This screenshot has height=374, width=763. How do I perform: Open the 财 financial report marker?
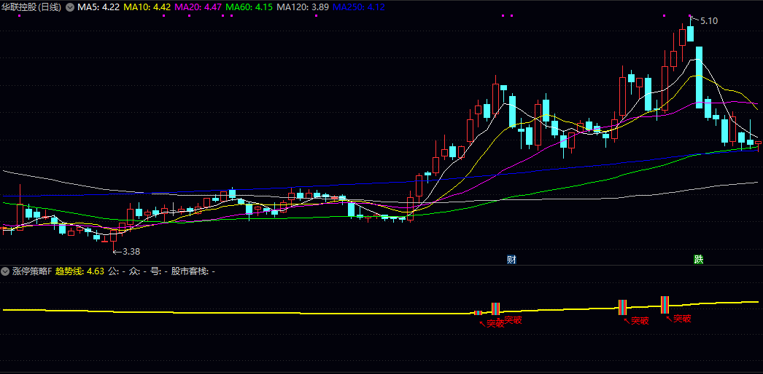coord(511,260)
